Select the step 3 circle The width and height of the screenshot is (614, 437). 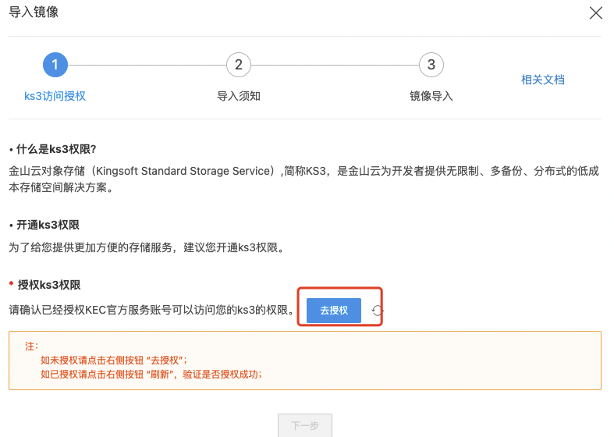431,65
